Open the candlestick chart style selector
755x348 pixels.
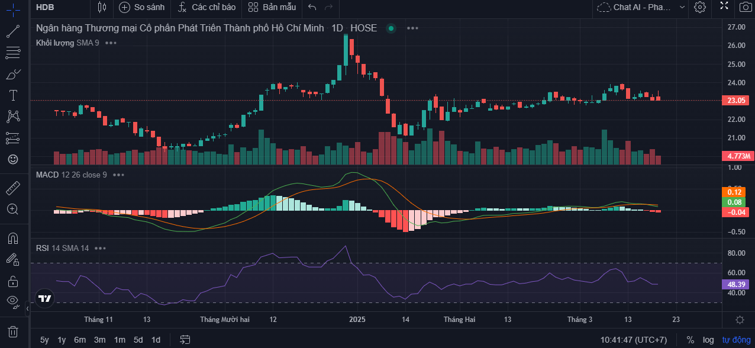[102, 7]
